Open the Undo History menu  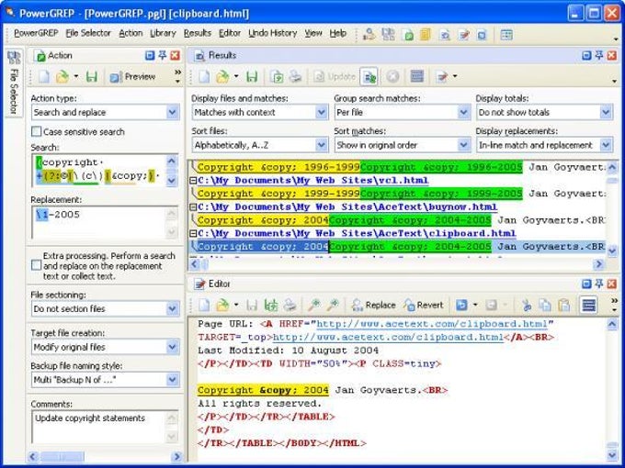(273, 33)
